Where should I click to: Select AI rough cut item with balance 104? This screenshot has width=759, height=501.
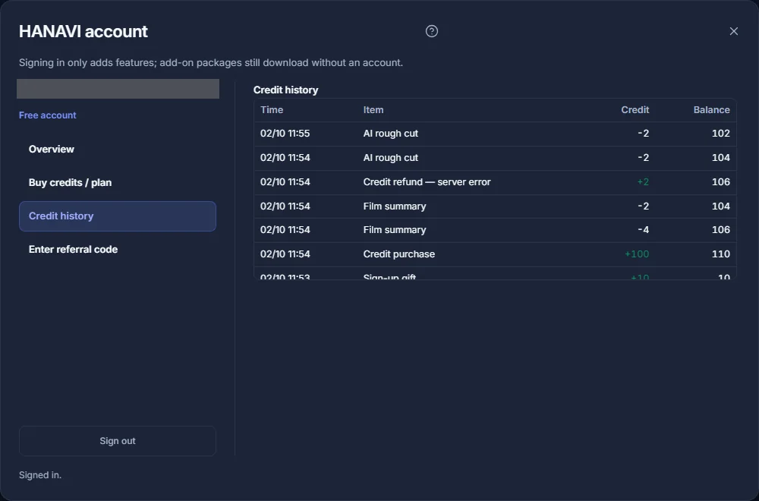pyautogui.click(x=391, y=158)
